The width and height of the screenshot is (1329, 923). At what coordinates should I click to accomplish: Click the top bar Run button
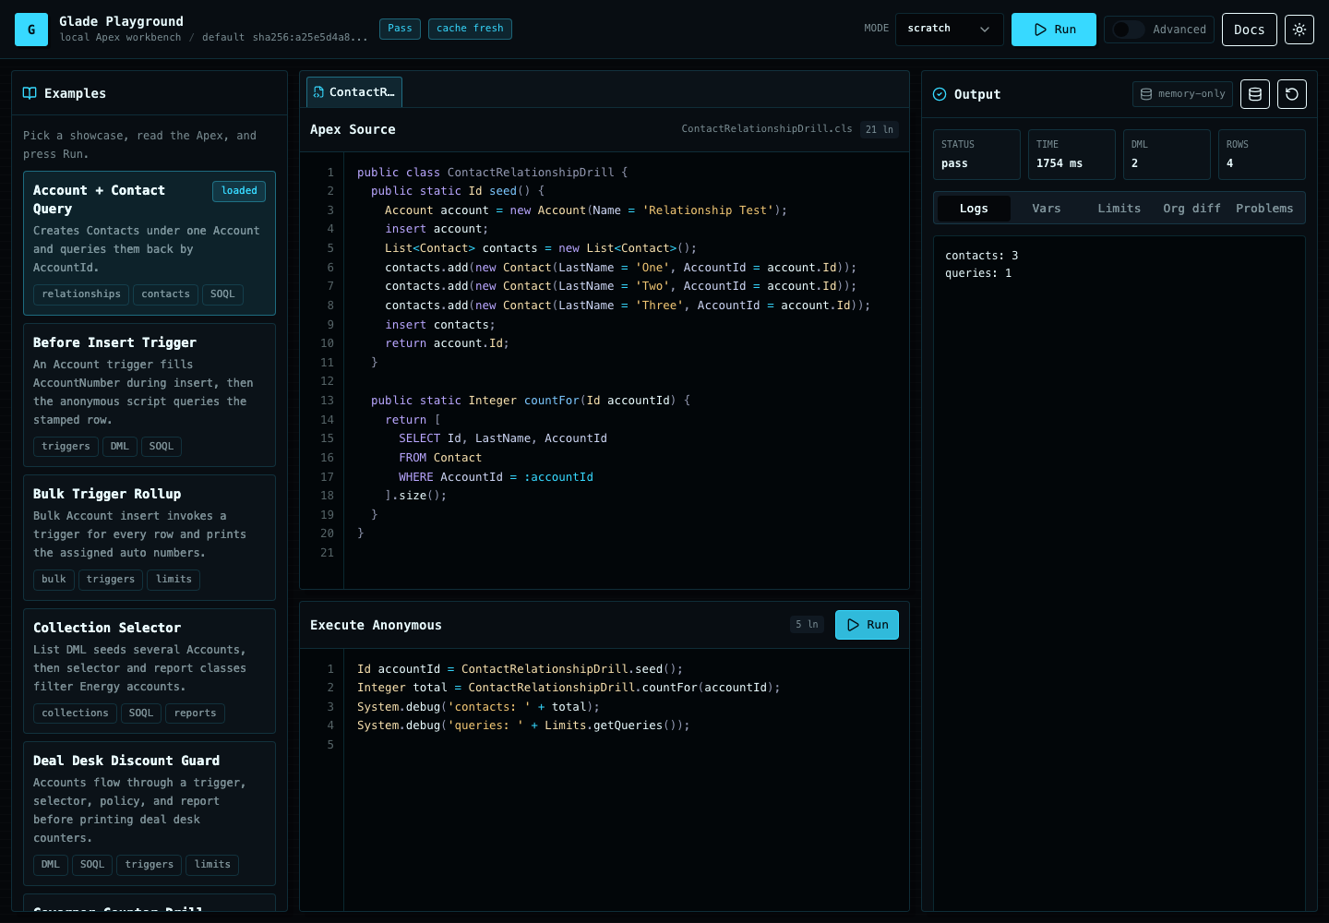click(x=1054, y=30)
